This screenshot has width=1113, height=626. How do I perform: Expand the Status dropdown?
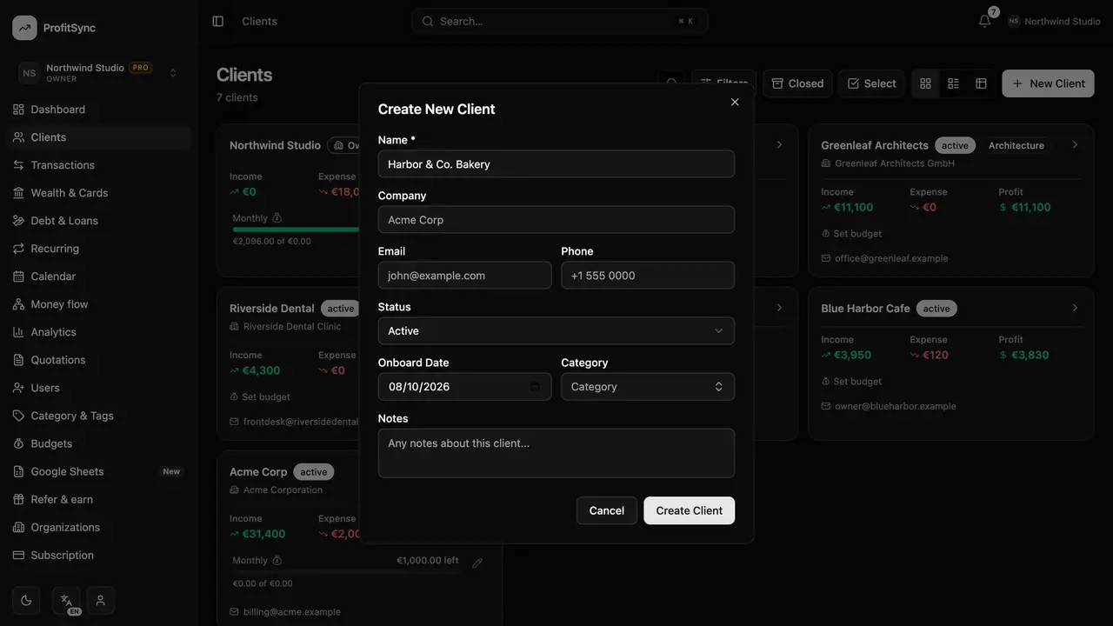556,331
